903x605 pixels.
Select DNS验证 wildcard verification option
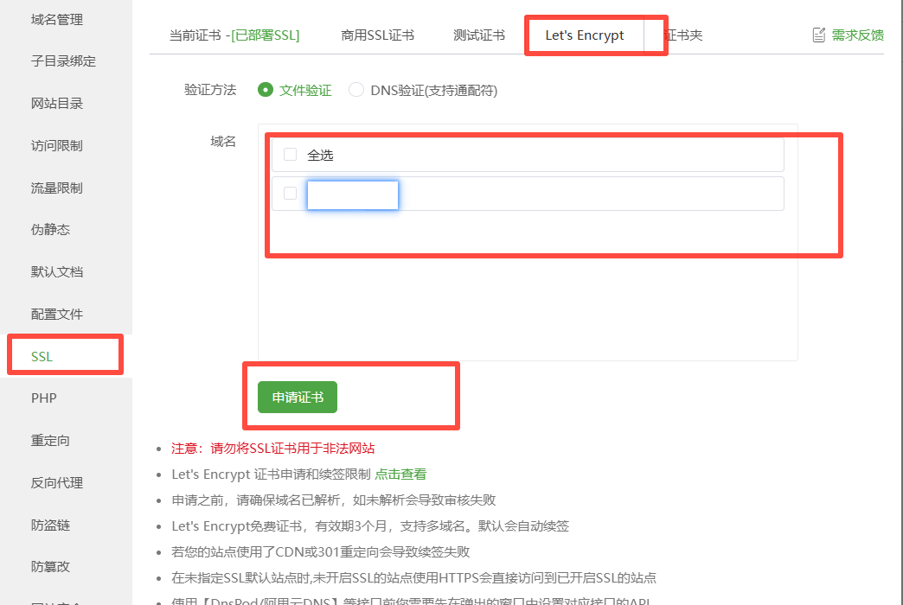[x=356, y=90]
